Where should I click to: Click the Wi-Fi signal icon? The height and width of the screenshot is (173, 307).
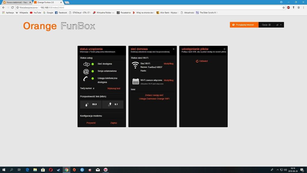pos(135,65)
